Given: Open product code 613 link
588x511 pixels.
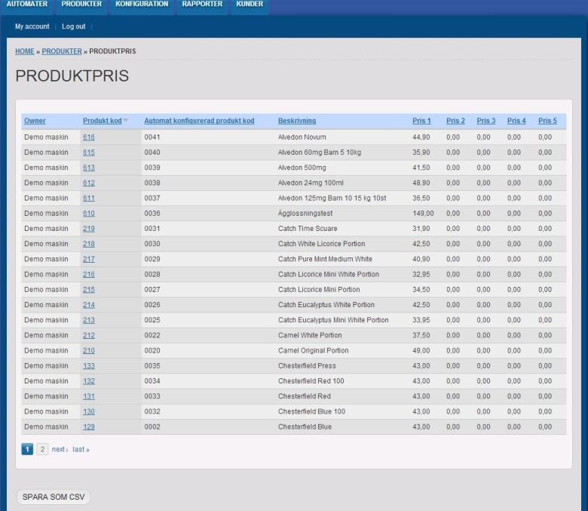Looking at the screenshot, I should (89, 168).
